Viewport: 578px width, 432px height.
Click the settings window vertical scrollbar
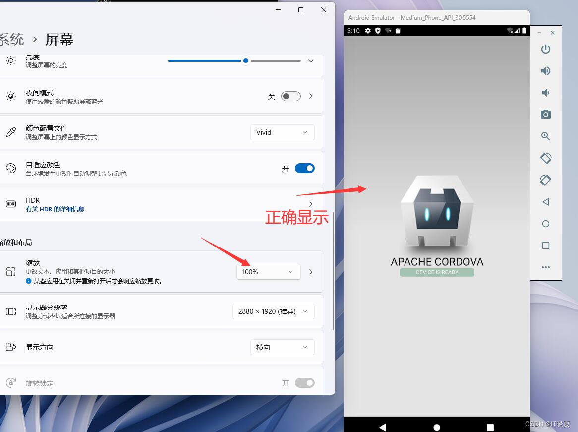333,271
